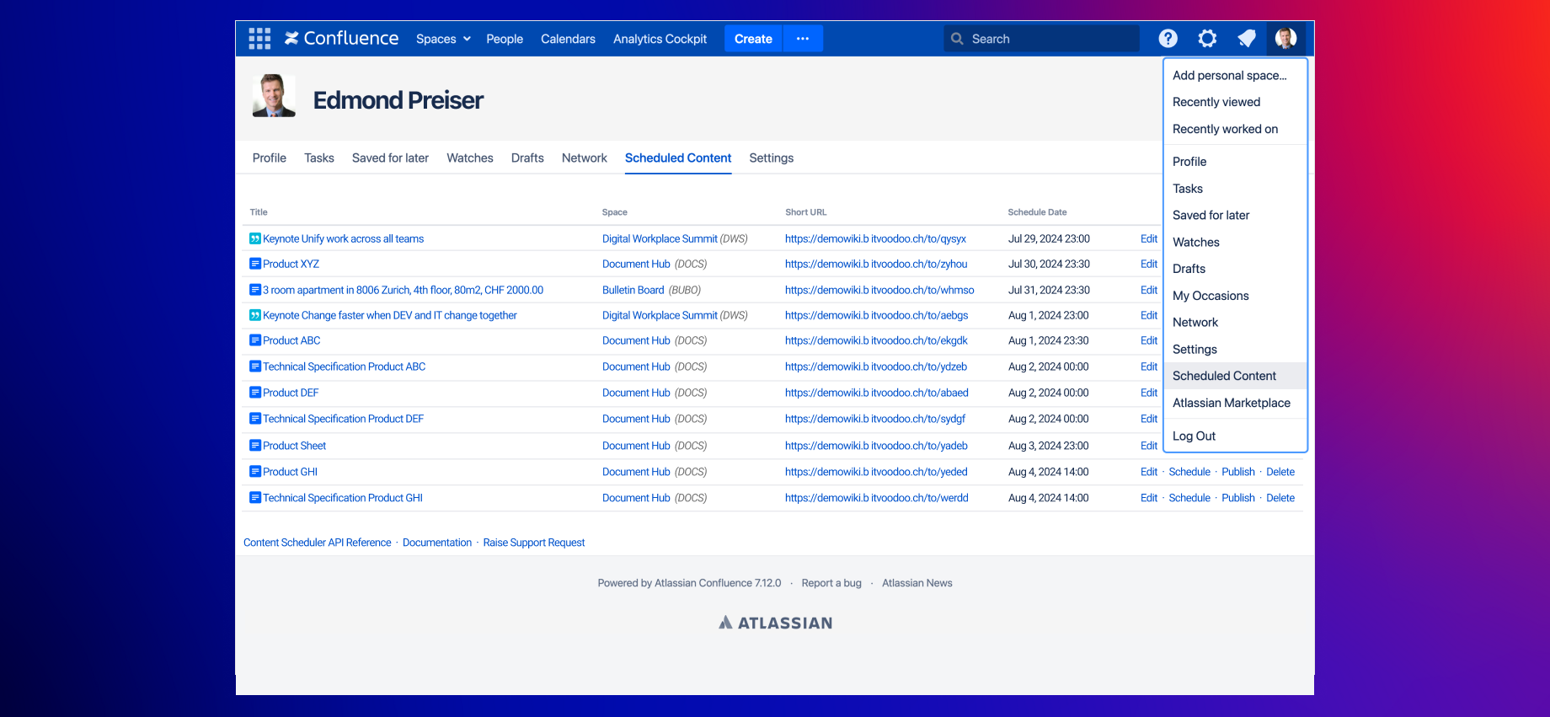
Task: Open the 3 room apartment in 8006 Zurich page
Action: pos(403,290)
